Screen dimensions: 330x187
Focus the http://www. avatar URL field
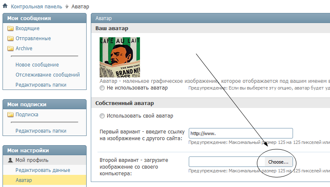(x=241, y=133)
